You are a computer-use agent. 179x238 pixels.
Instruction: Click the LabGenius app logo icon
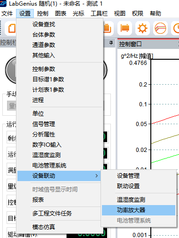coord(3,3)
